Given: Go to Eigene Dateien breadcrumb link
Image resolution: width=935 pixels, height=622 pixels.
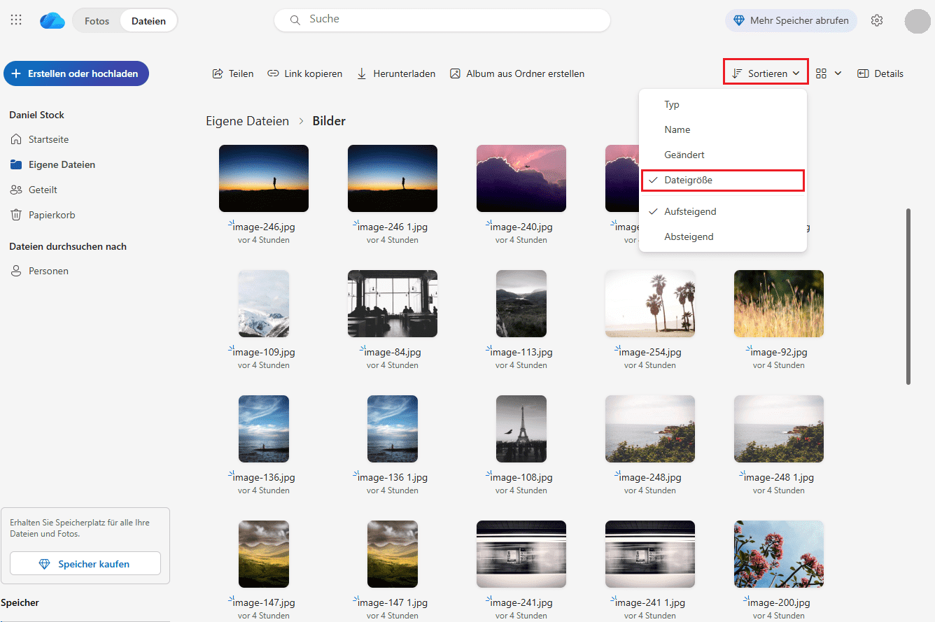Looking at the screenshot, I should pyautogui.click(x=247, y=121).
